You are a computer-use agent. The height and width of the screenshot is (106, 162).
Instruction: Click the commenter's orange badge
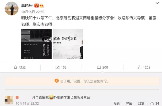point(17,97)
